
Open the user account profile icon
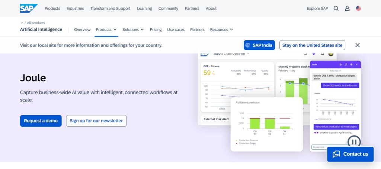347,9
